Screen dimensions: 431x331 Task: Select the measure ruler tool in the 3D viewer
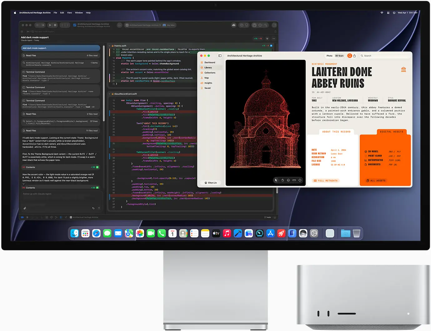coord(294,180)
